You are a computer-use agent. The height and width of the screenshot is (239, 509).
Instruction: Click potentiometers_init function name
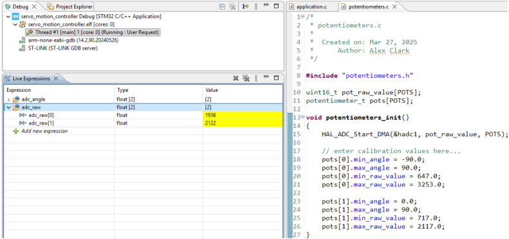coord(364,118)
